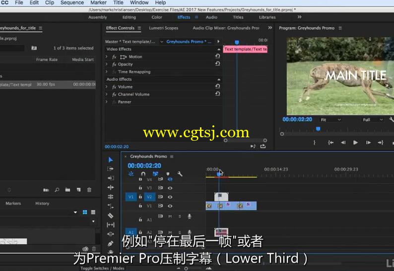Open the Fit zoom level dropdown
This screenshot has width=394, height=271.
(331, 120)
